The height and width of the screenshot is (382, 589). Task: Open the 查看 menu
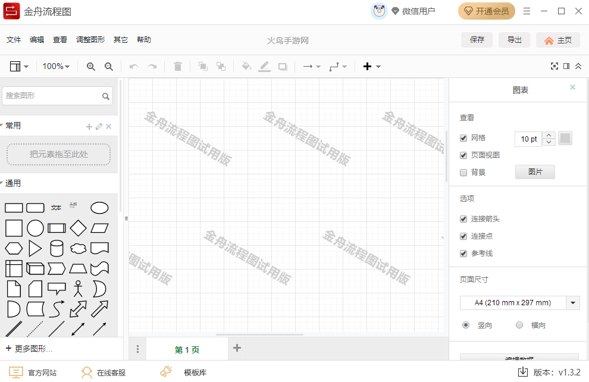(x=60, y=40)
